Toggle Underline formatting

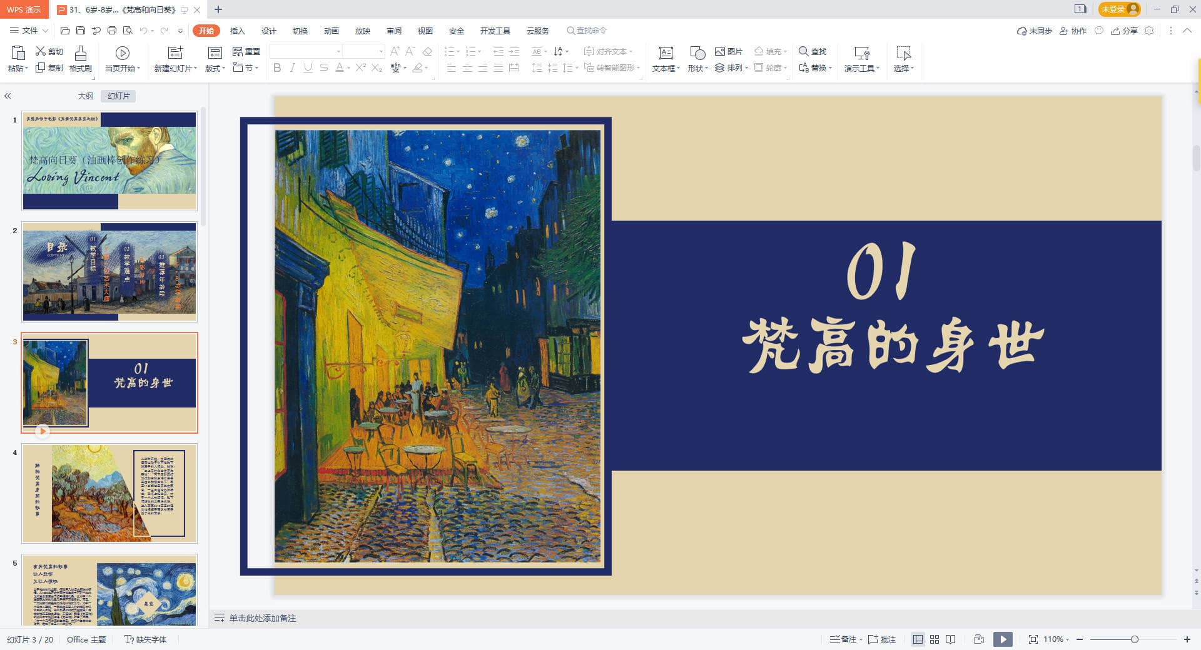pyautogui.click(x=308, y=67)
